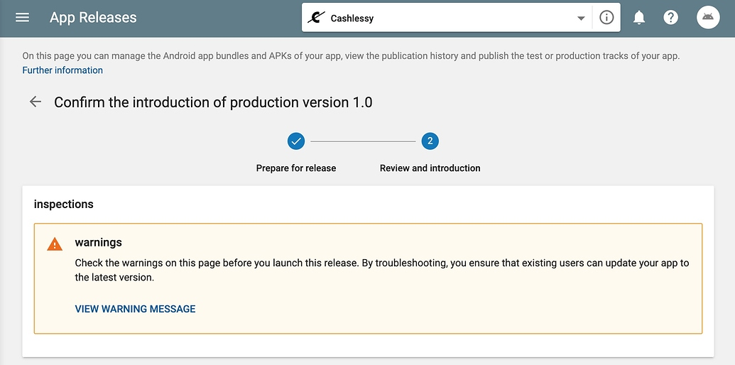Click the App Releases page title

click(x=93, y=18)
